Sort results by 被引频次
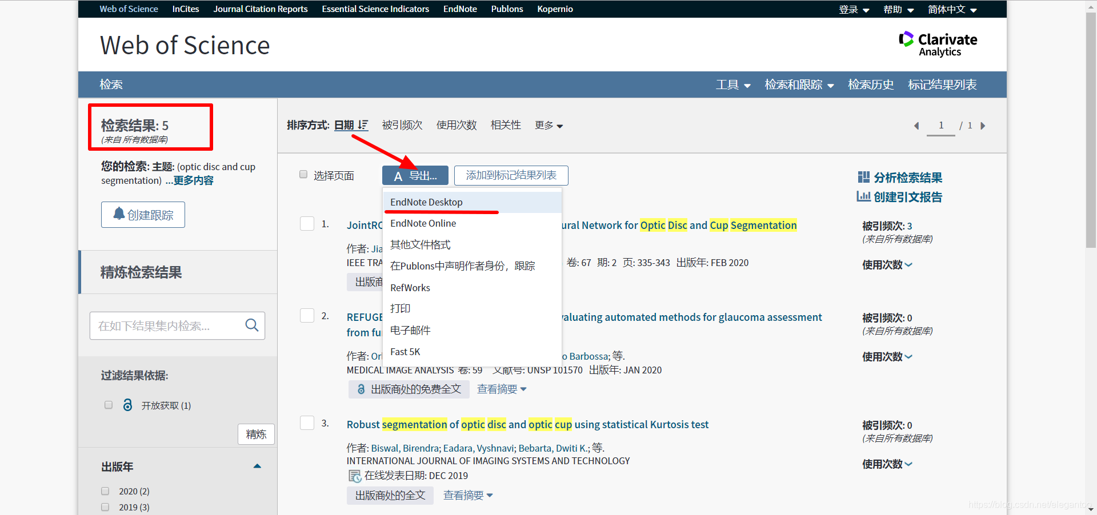 tap(402, 125)
